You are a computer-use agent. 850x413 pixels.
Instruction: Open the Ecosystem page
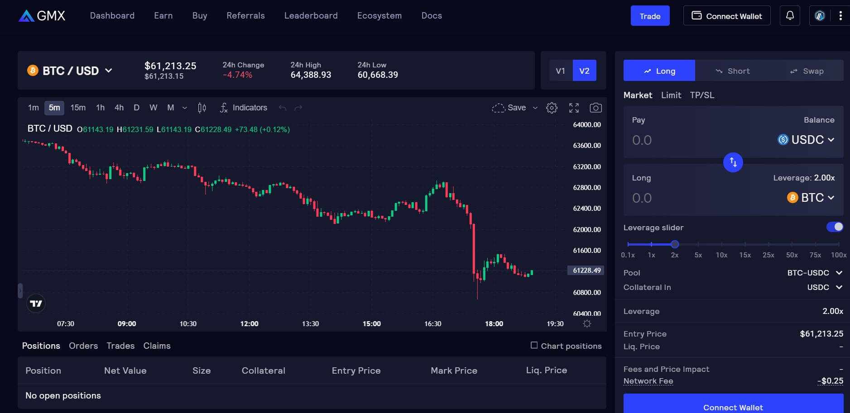(379, 15)
